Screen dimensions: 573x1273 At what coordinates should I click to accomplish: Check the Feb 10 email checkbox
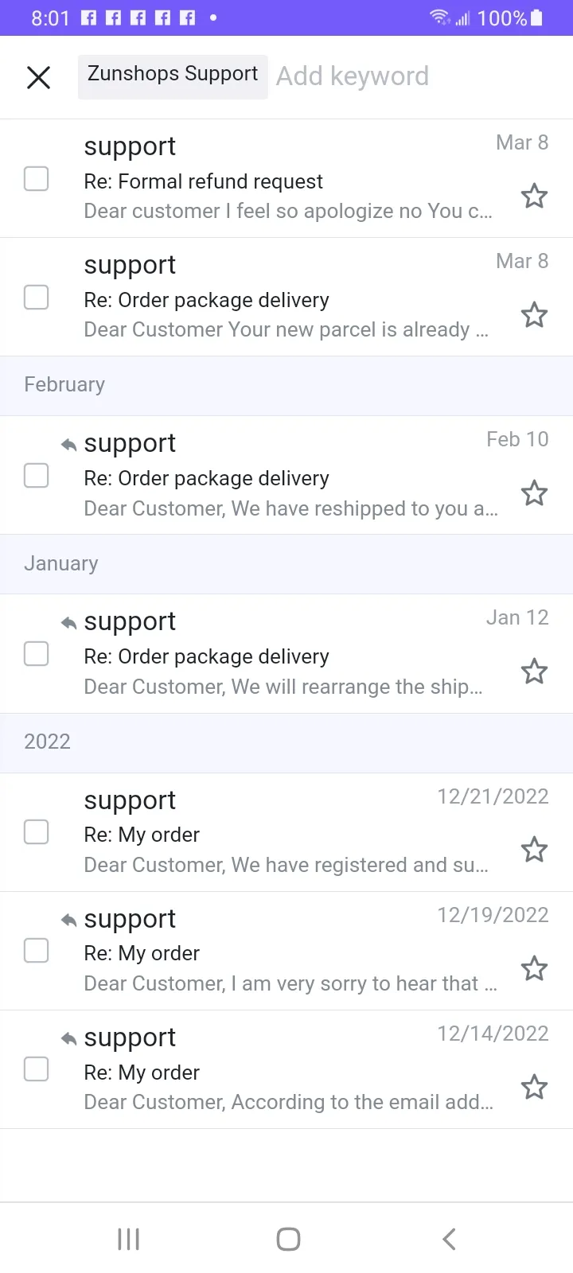click(x=36, y=476)
